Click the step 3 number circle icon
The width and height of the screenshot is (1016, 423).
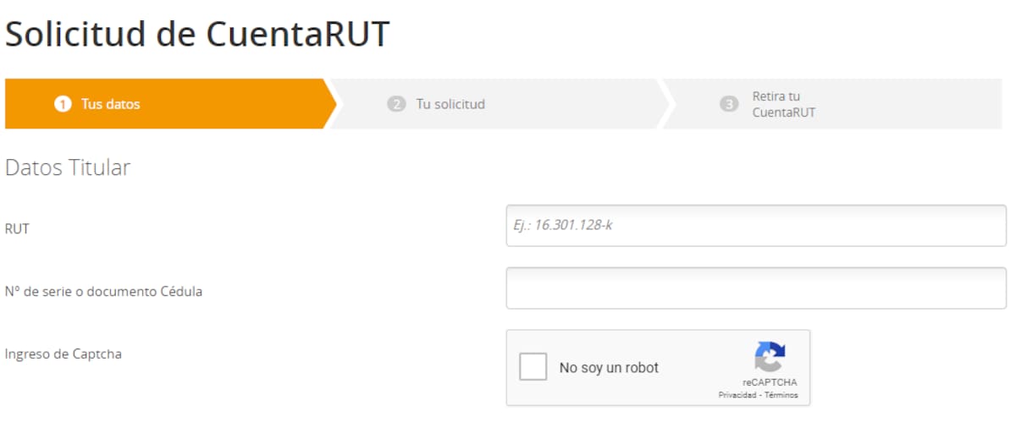729,105
